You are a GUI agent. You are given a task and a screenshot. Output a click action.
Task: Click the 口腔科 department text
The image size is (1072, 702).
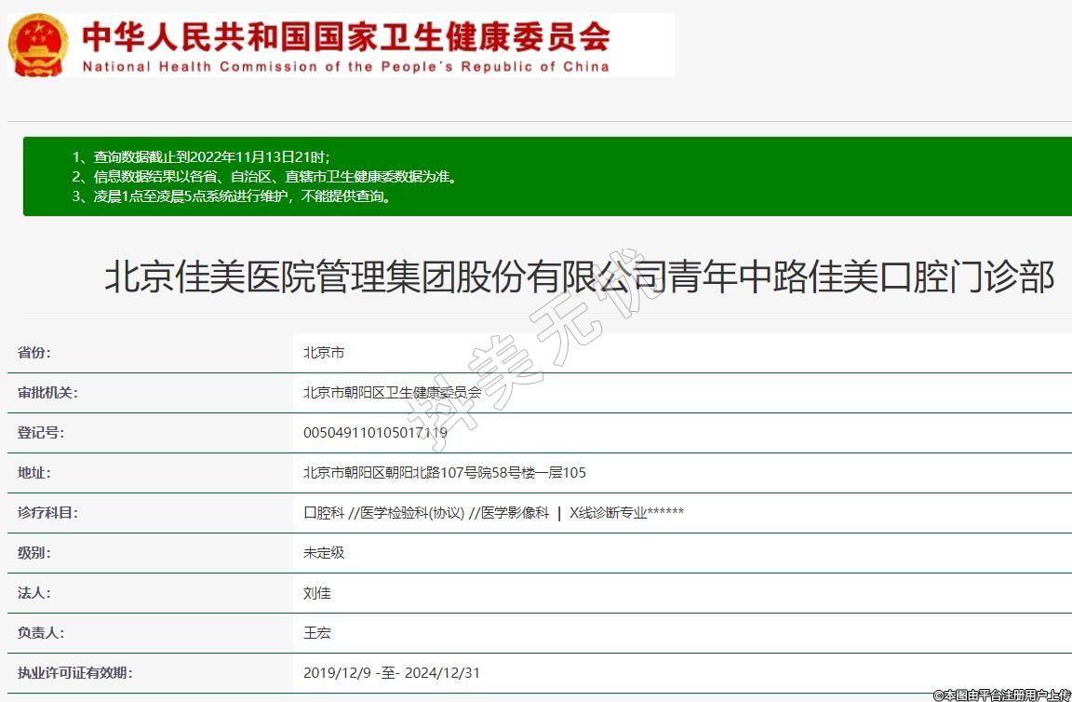tap(324, 513)
